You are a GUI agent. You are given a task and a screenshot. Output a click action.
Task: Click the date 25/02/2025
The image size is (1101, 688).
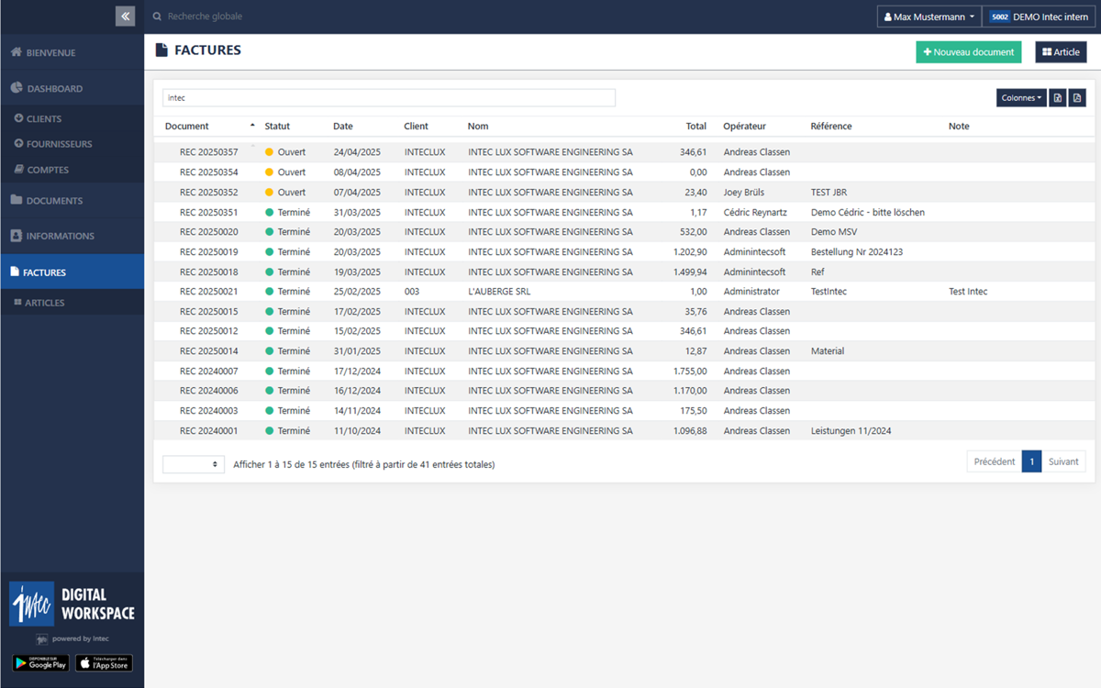coord(357,292)
